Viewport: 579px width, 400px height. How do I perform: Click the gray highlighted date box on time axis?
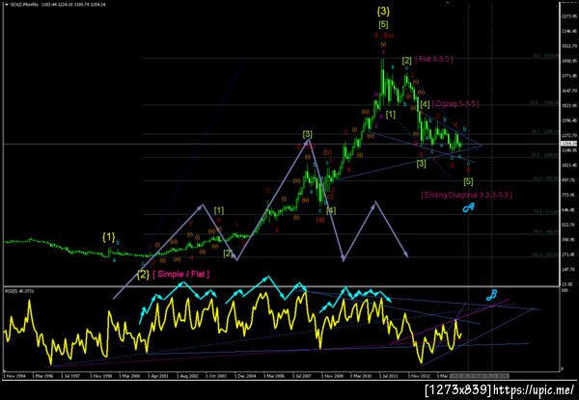click(481, 376)
